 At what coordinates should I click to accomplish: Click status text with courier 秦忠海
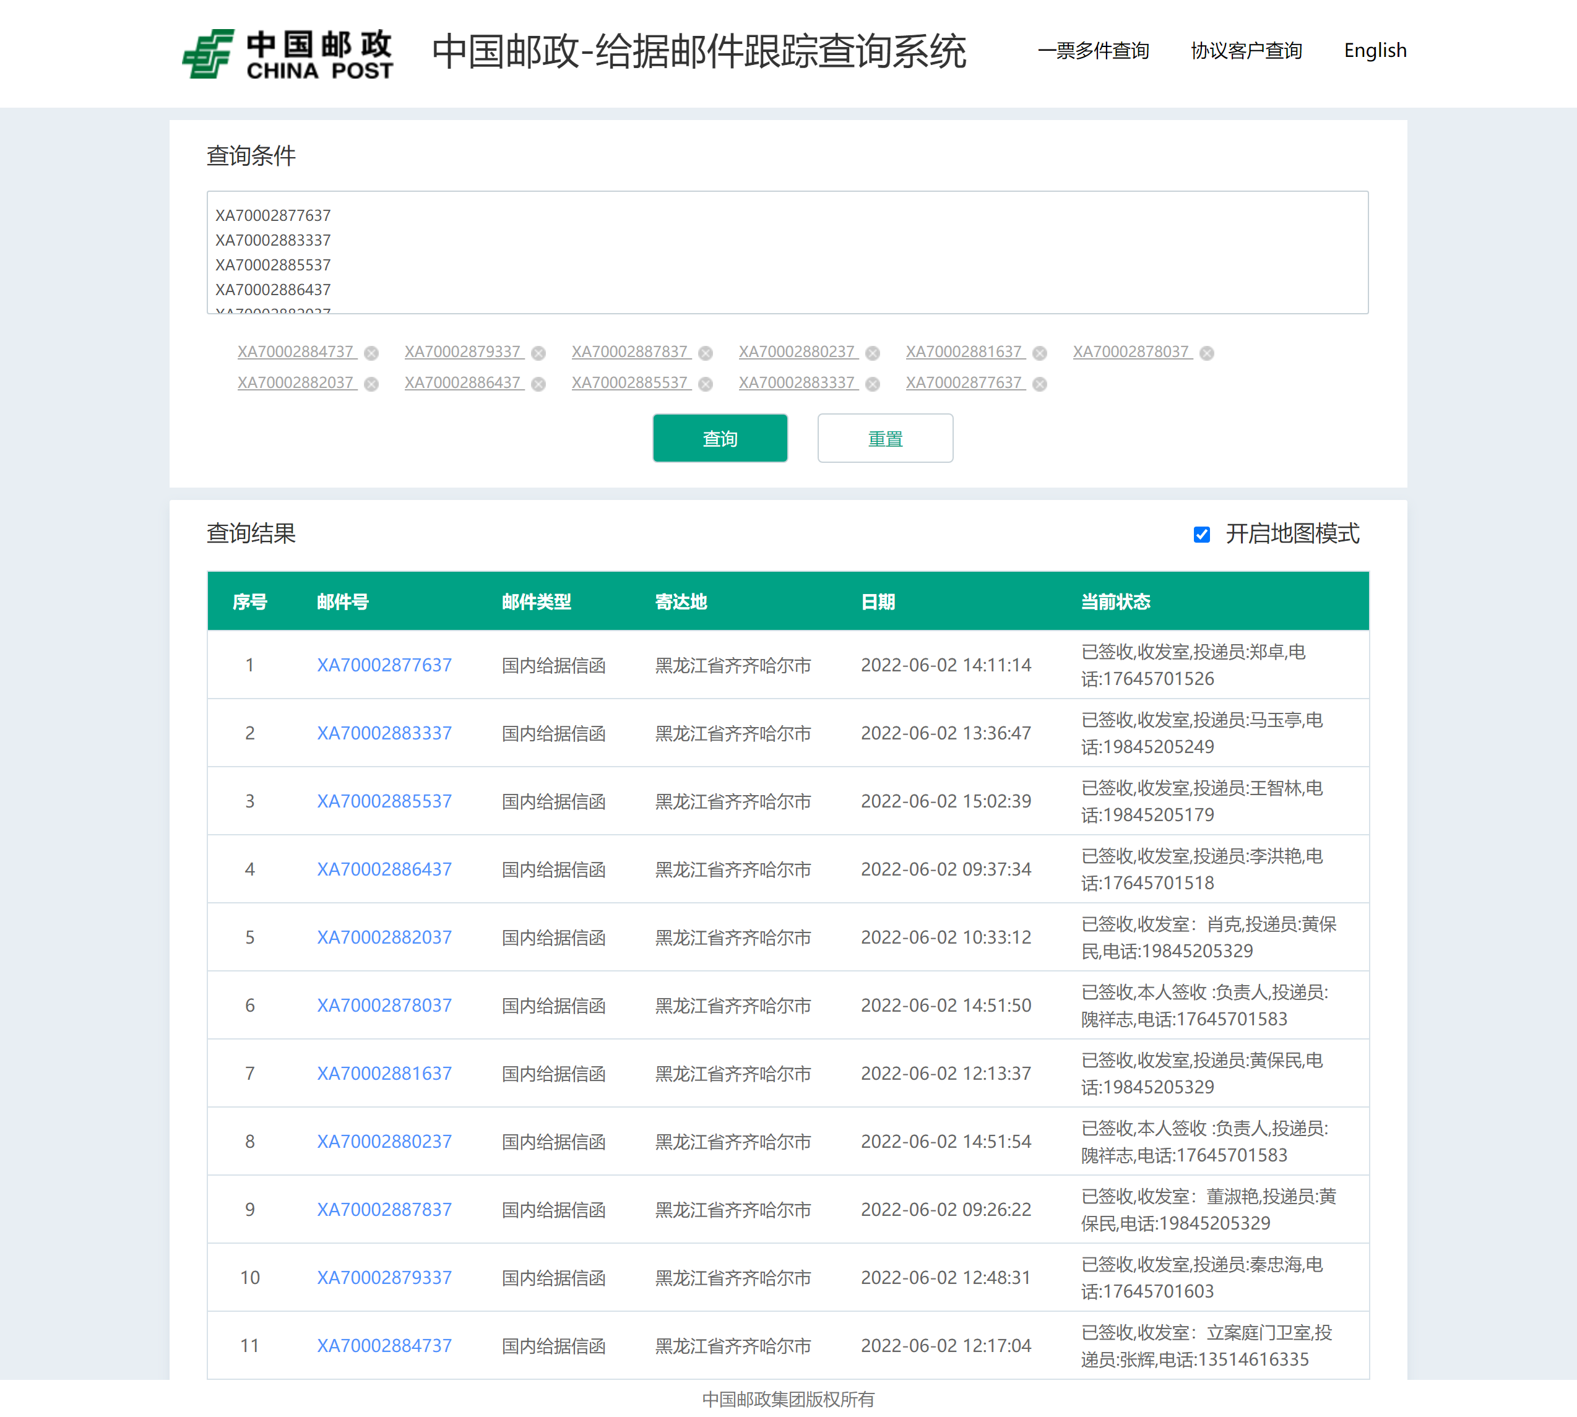tap(1203, 1278)
